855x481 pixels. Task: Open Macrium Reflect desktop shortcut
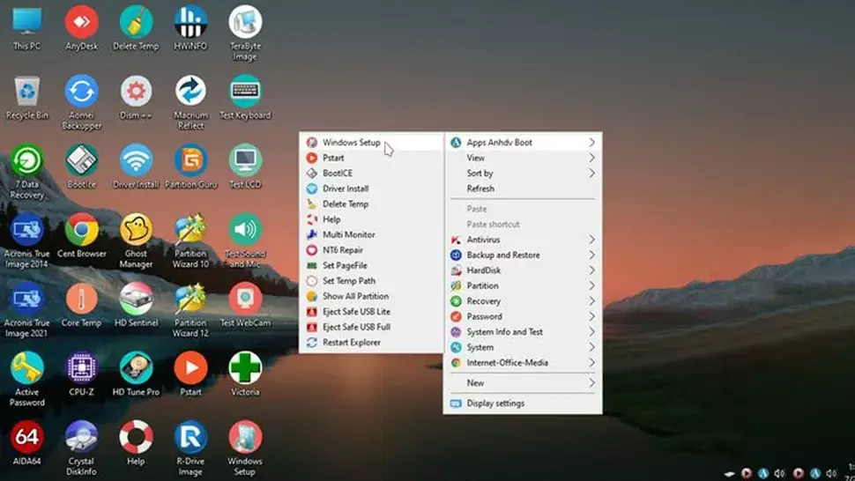tap(190, 92)
